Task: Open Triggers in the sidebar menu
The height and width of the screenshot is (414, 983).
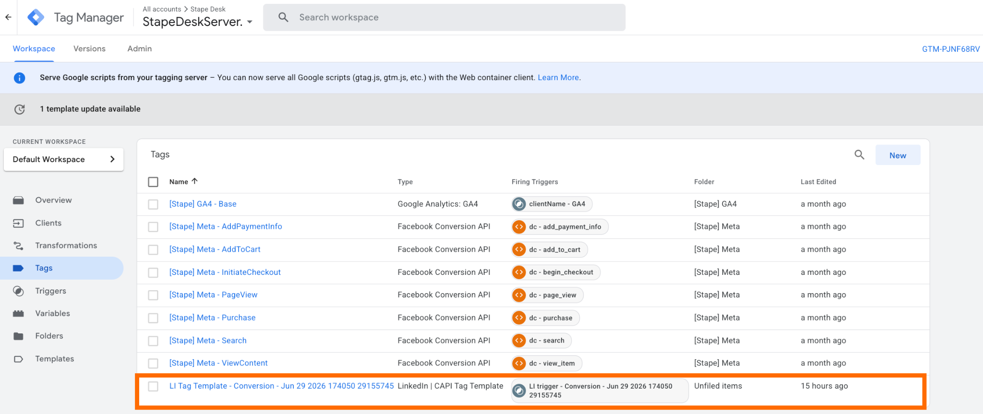Action: click(50, 291)
